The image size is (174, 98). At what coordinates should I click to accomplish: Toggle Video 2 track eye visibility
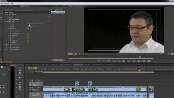pos(30,83)
